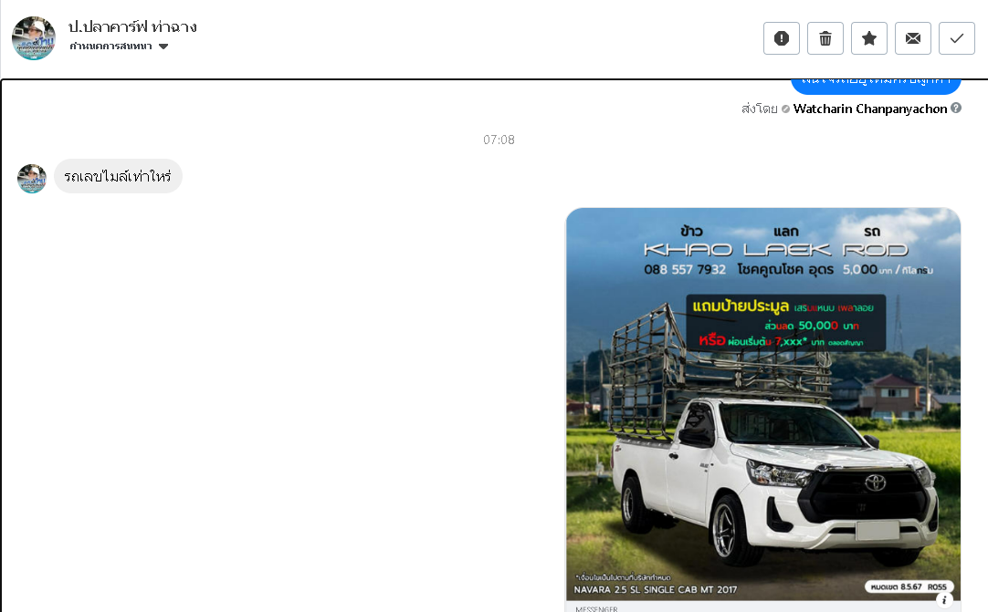Select the ส่งโดย label text
The height and width of the screenshot is (612, 988).
(x=760, y=109)
